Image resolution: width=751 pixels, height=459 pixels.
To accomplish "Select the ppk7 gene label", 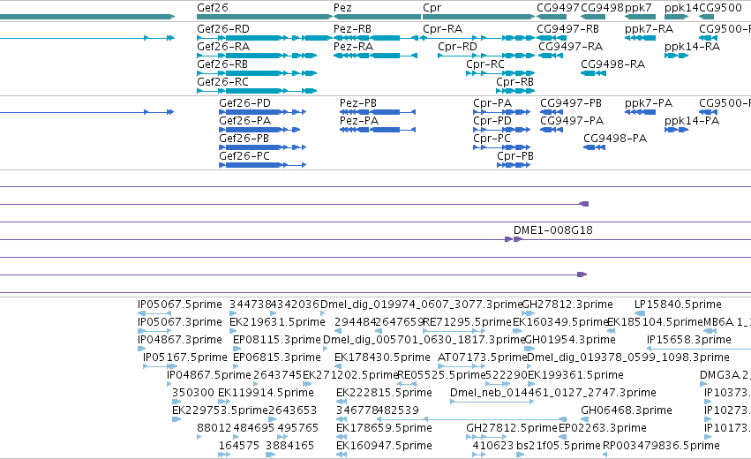I will pos(638,8).
